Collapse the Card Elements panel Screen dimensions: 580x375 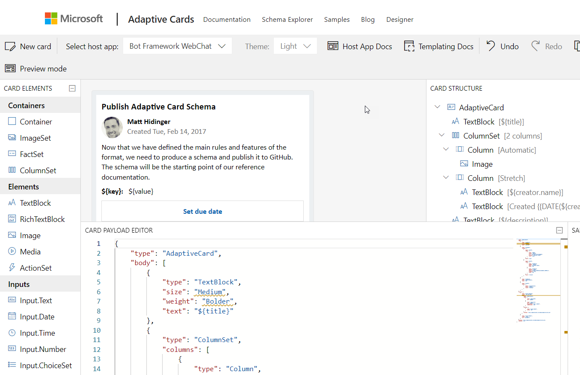coord(72,88)
